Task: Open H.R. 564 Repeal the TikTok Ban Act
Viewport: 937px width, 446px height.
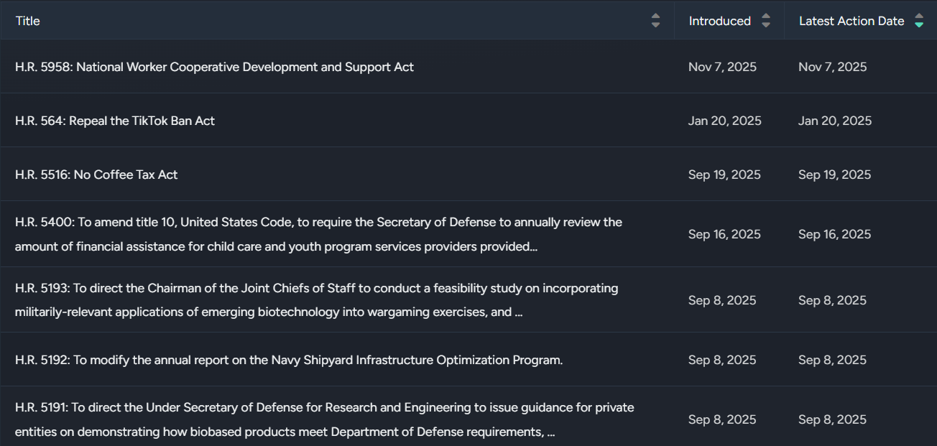Action: click(115, 121)
